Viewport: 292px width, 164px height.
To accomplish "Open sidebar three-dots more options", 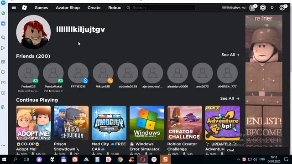I will (x=3, y=145).
